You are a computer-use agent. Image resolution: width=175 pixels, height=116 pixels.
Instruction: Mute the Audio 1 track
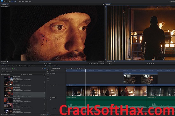[50, 97]
